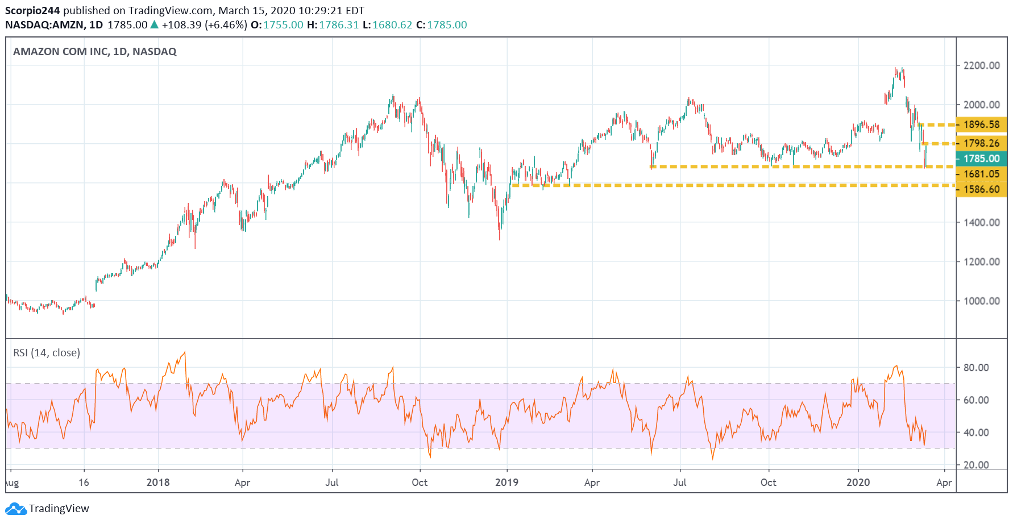
Task: Click the 80.00 RSI axis value
Action: click(976, 367)
